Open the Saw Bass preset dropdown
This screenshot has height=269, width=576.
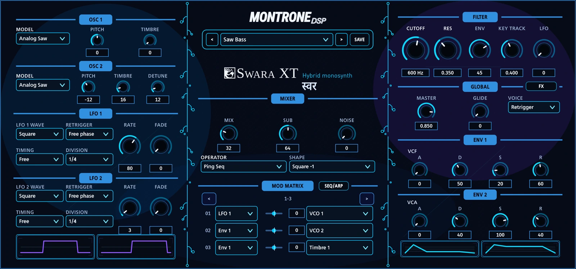click(276, 40)
